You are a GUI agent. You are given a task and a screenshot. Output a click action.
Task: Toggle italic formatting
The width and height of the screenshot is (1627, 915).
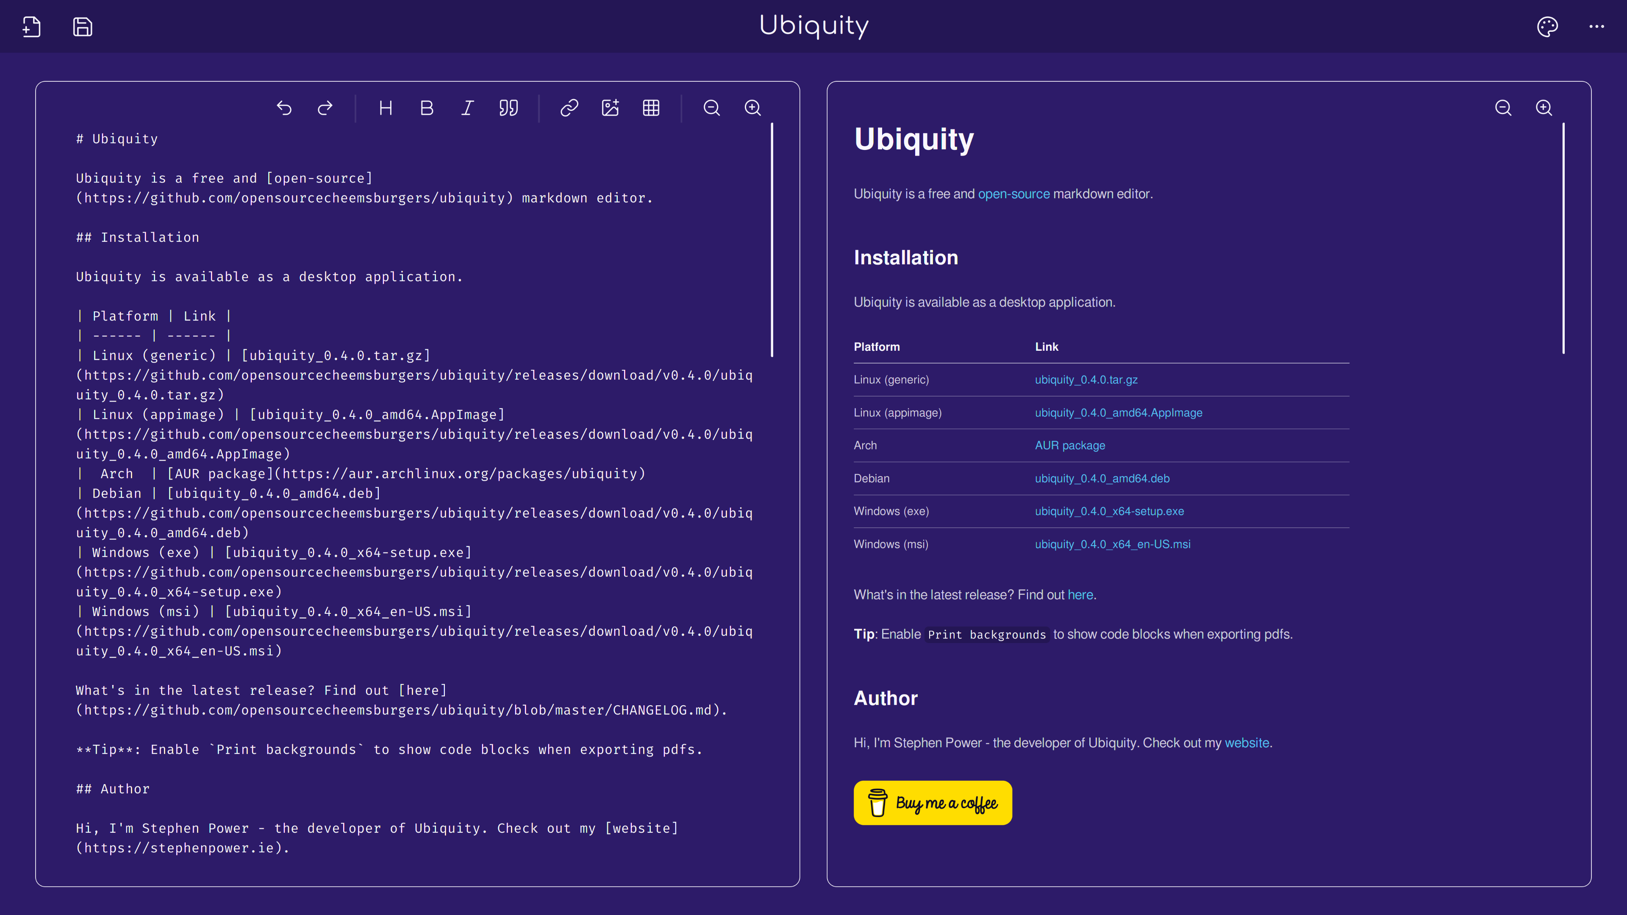pyautogui.click(x=467, y=108)
